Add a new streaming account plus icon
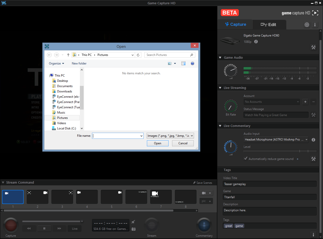The height and width of the screenshot is (239, 323). pyautogui.click(x=305, y=102)
